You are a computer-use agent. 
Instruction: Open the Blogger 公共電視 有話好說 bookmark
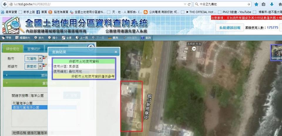pos(162,12)
